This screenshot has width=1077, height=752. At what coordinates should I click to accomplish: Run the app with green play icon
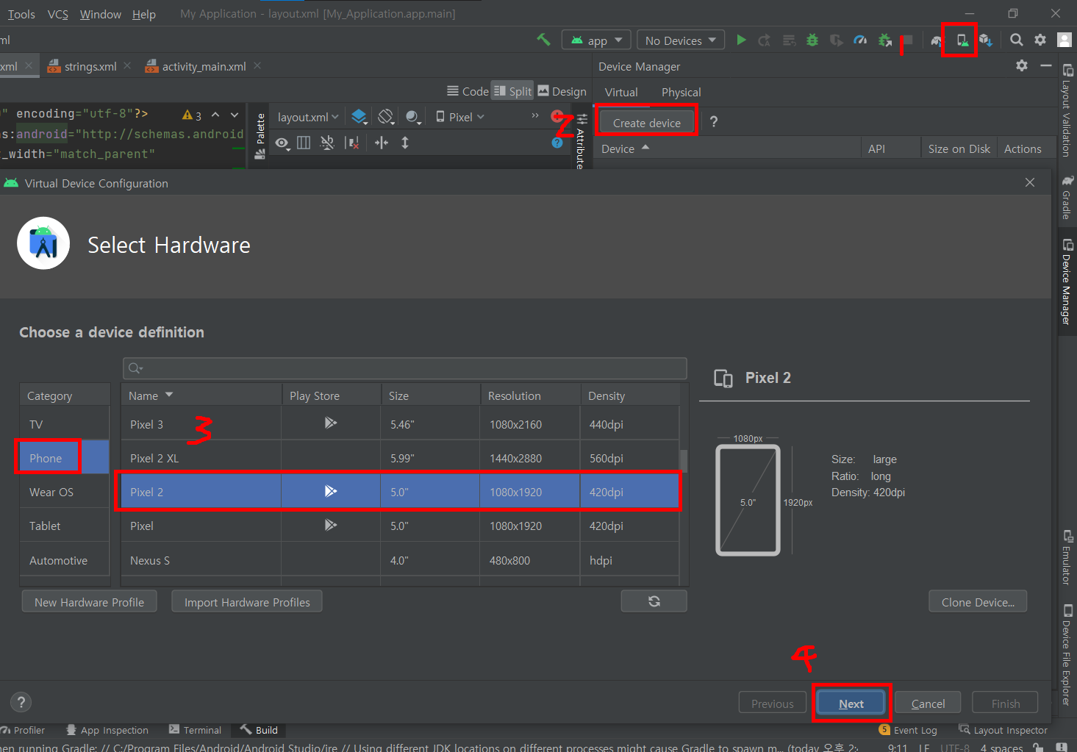(x=741, y=40)
